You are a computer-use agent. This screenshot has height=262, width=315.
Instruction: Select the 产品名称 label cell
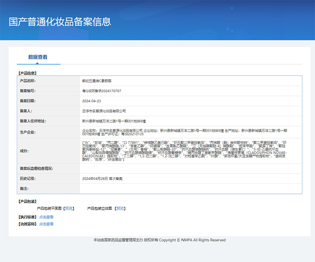(x=48, y=81)
